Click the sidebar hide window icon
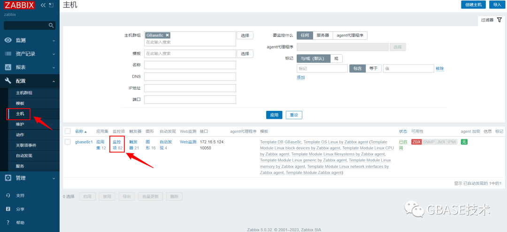Image resolution: width=507 pixels, height=232 pixels. tap(51, 5)
